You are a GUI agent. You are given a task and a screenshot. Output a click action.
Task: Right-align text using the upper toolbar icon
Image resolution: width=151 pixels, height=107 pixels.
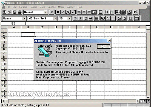(x=89, y=12)
